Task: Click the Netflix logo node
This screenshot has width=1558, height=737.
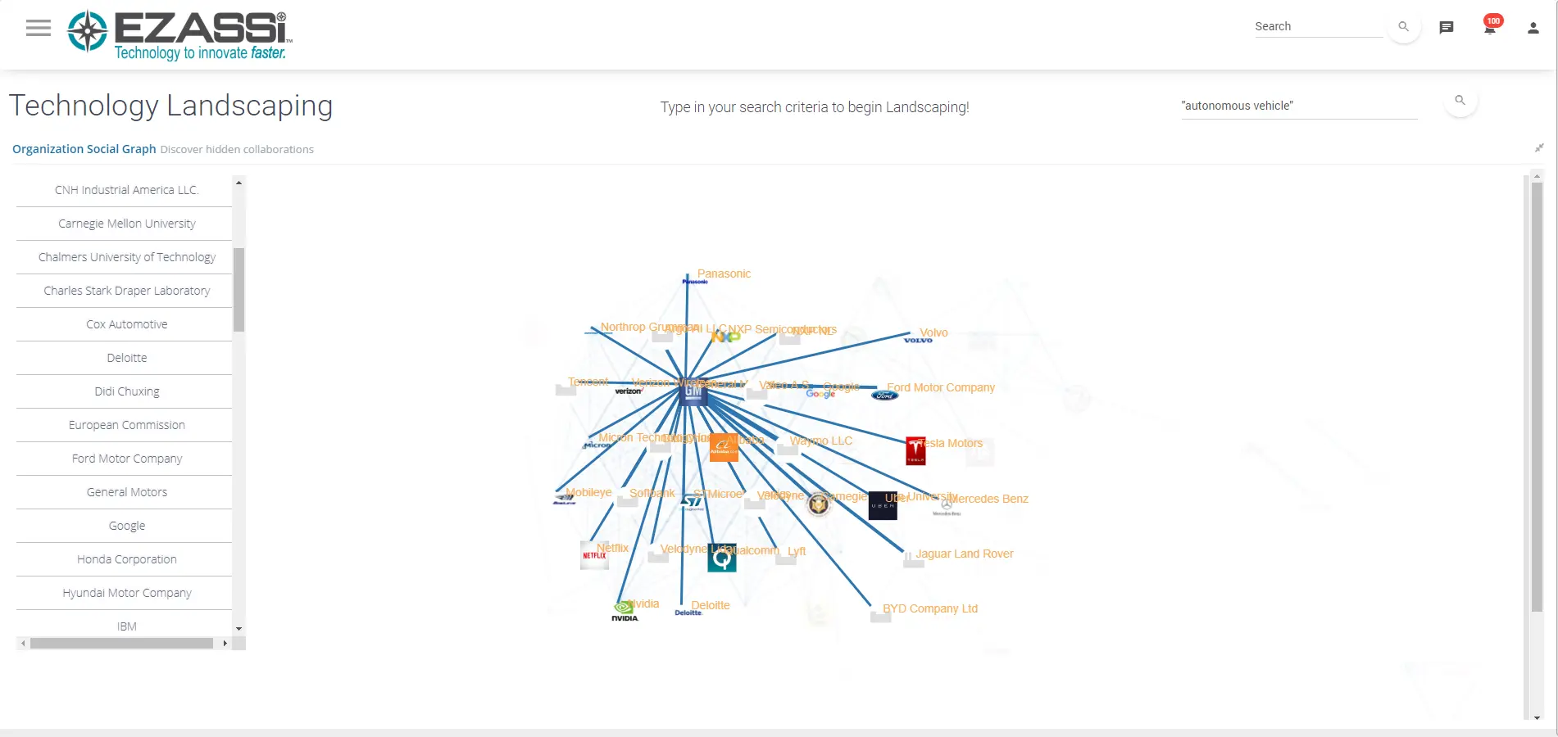Action: [x=594, y=555]
